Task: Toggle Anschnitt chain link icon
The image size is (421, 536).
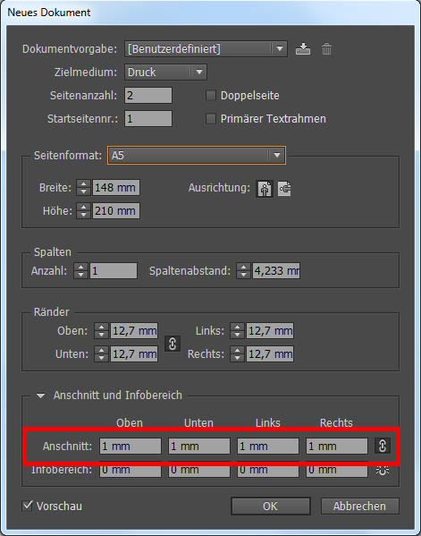Action: 382,446
